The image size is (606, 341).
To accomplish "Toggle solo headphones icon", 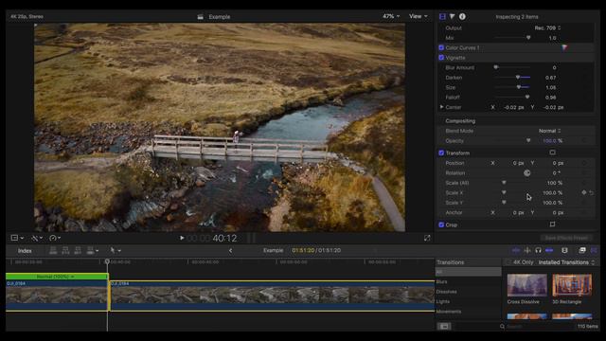I will click(x=538, y=250).
